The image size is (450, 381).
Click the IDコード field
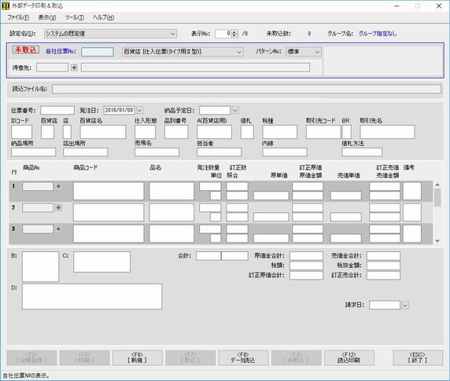(21, 132)
